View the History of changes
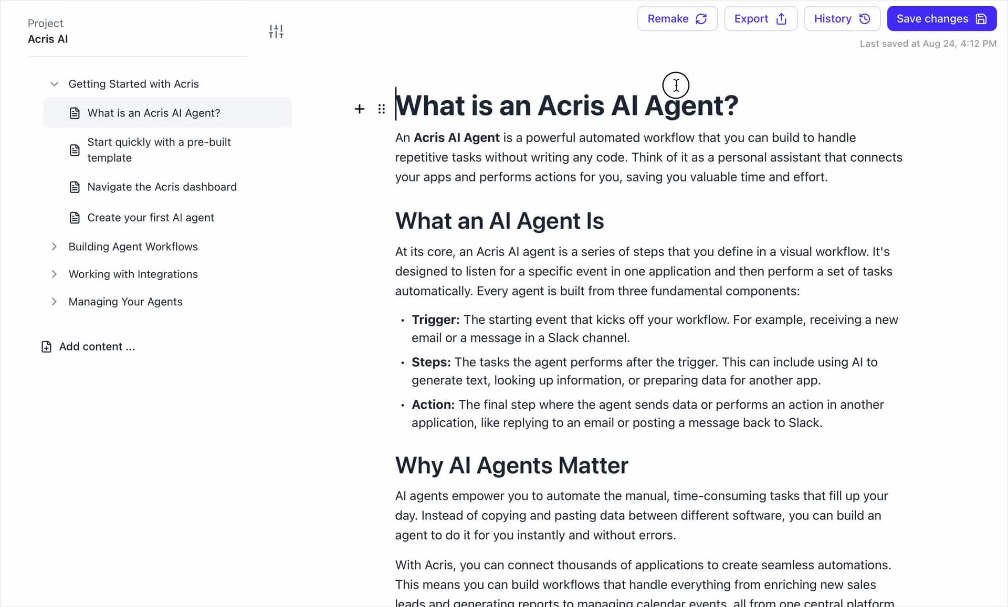Screen dimensions: 1008x607 842,19
